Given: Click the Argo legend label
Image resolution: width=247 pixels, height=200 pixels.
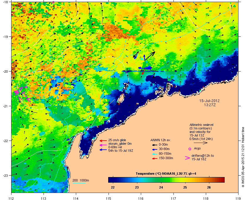Looking at the screenshot, I should (x=197, y=148).
